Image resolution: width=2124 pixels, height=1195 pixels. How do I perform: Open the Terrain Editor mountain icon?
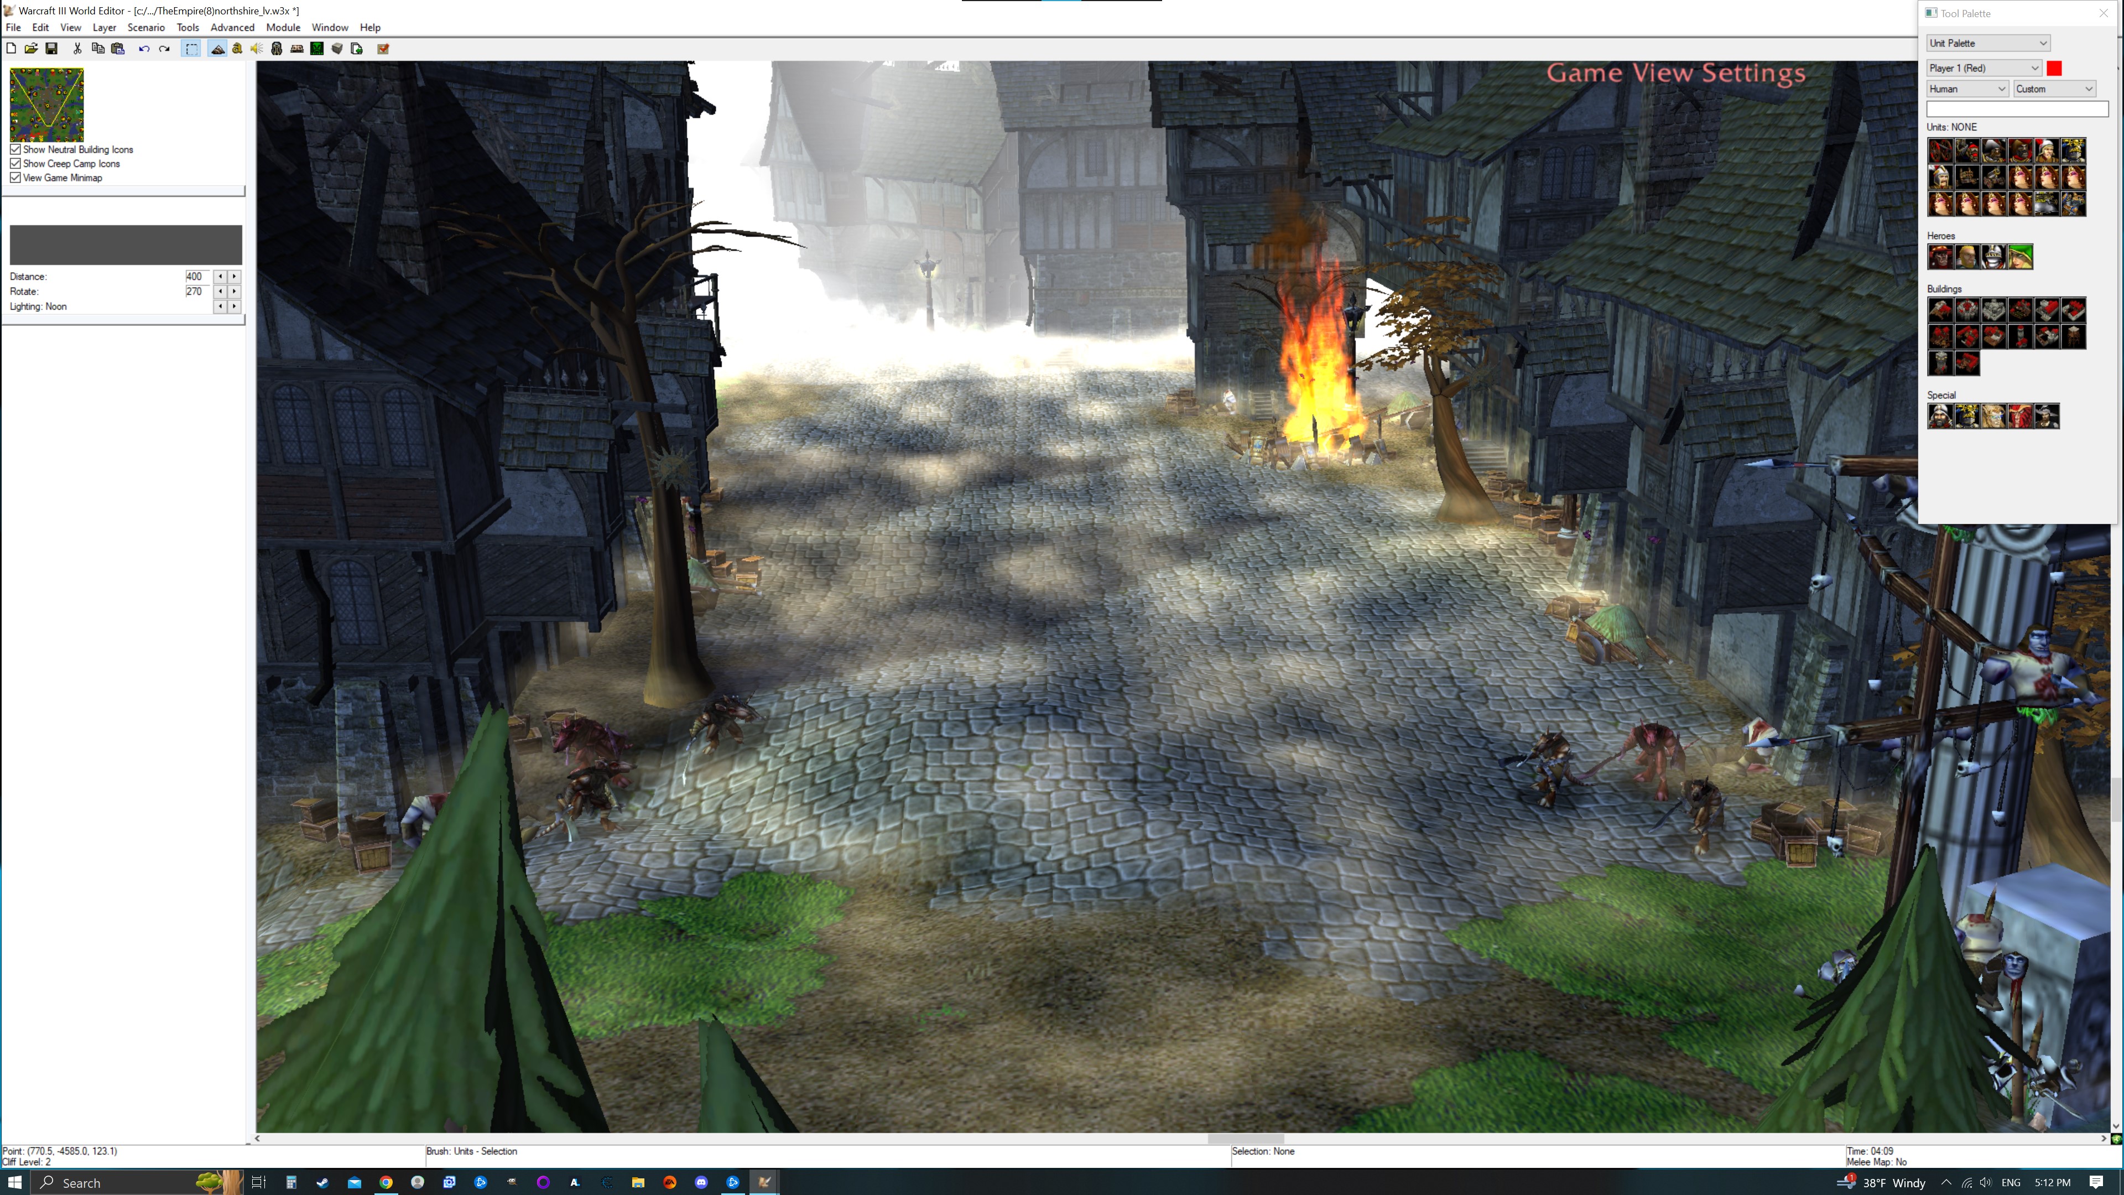pyautogui.click(x=218, y=49)
